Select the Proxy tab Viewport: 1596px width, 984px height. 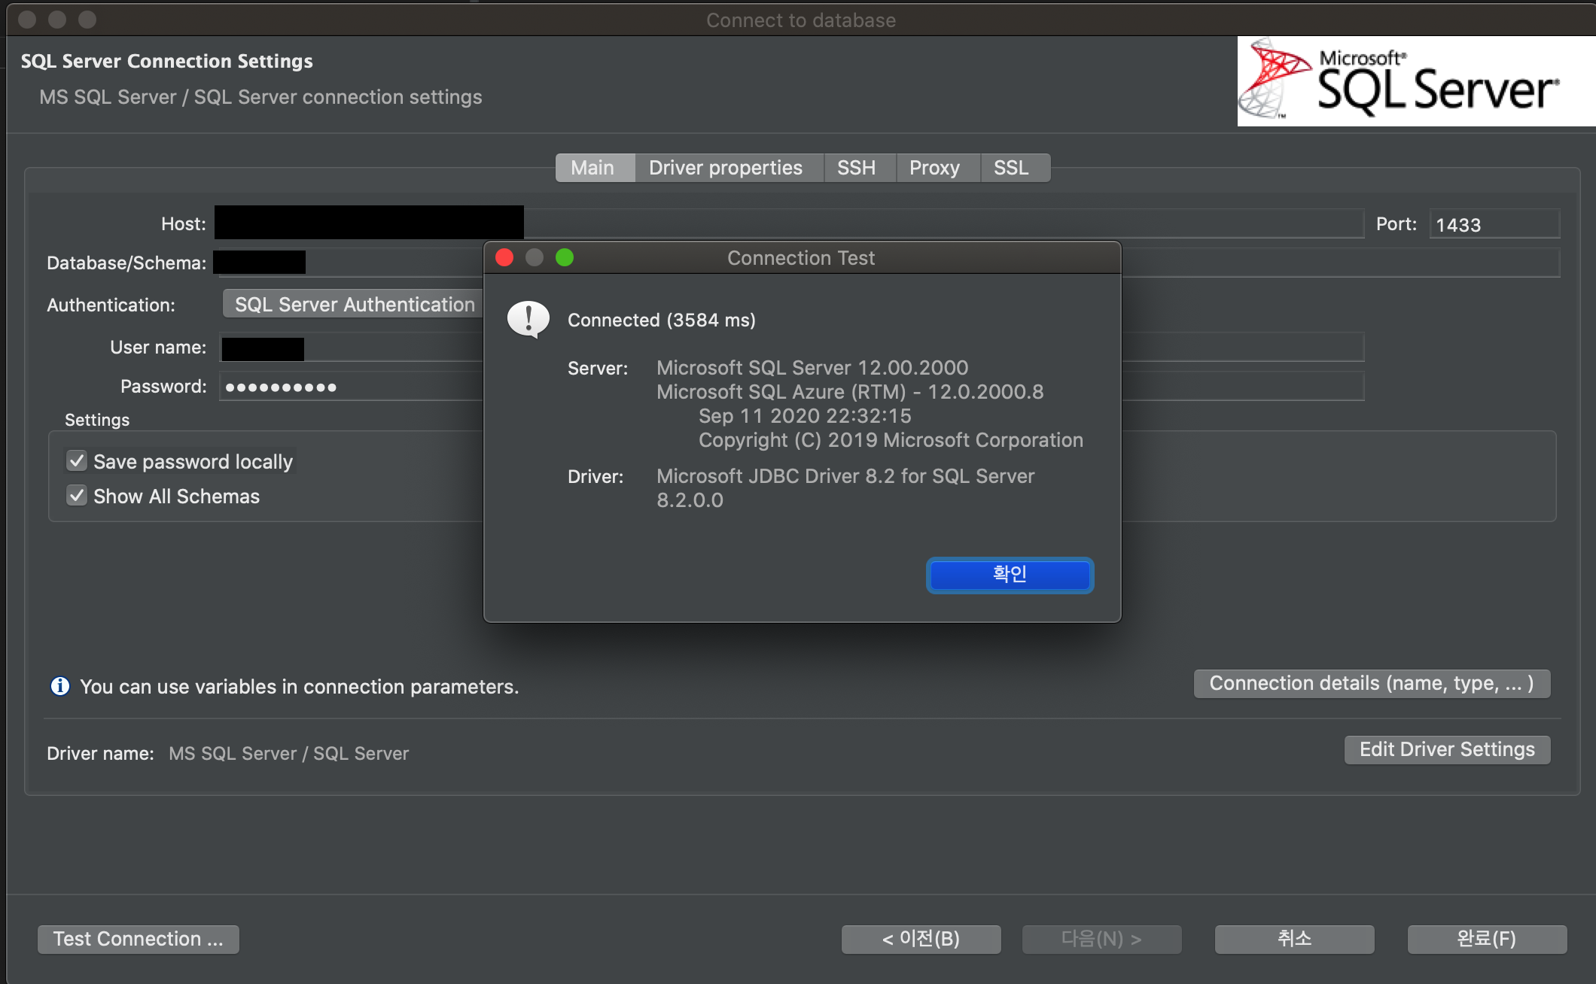pyautogui.click(x=934, y=168)
